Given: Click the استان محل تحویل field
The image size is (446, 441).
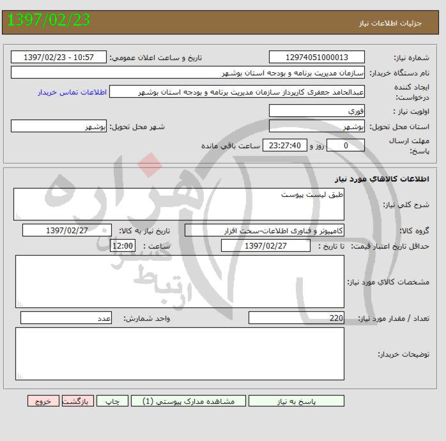Looking at the screenshot, I should pyautogui.click(x=316, y=126).
